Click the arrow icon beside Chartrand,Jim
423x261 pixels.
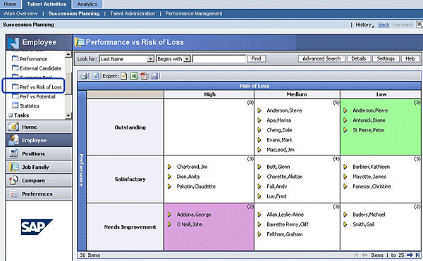(169, 167)
